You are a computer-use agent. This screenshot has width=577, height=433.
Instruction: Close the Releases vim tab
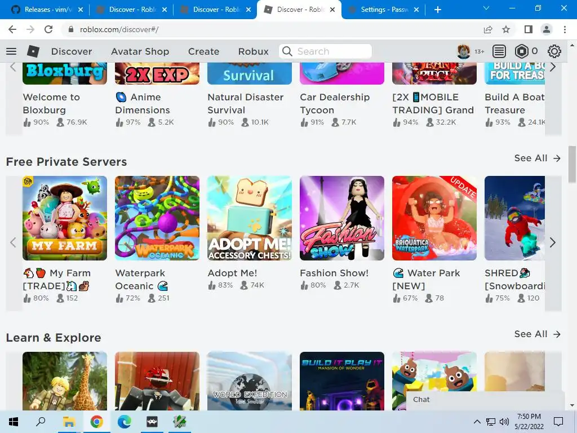point(81,10)
